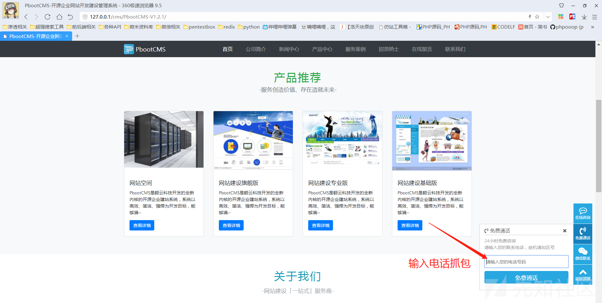Open a new tab with plus
602x303 pixels.
pyautogui.click(x=77, y=36)
